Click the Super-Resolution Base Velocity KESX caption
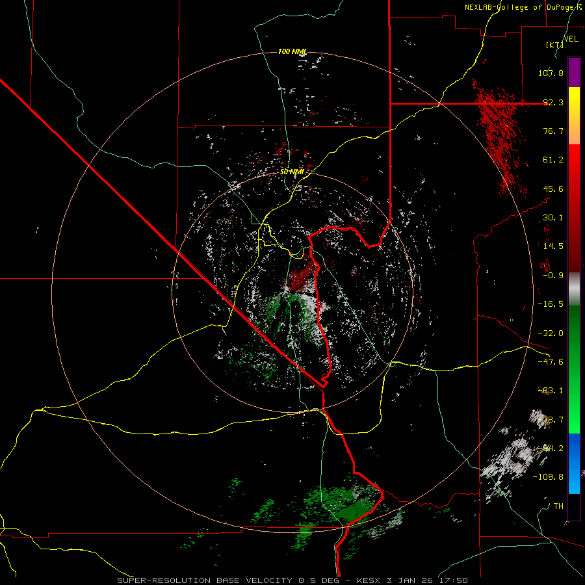This screenshot has width=585, height=585. tap(292, 580)
